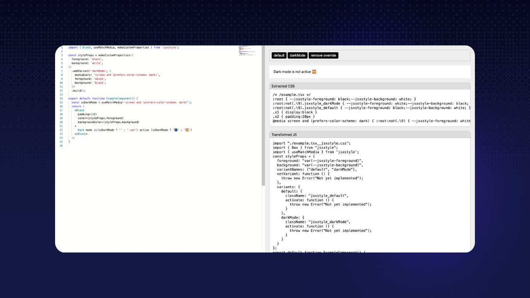
Task: Click the 'const isDarkMode = useMatchMedia' line
Action: point(132,102)
